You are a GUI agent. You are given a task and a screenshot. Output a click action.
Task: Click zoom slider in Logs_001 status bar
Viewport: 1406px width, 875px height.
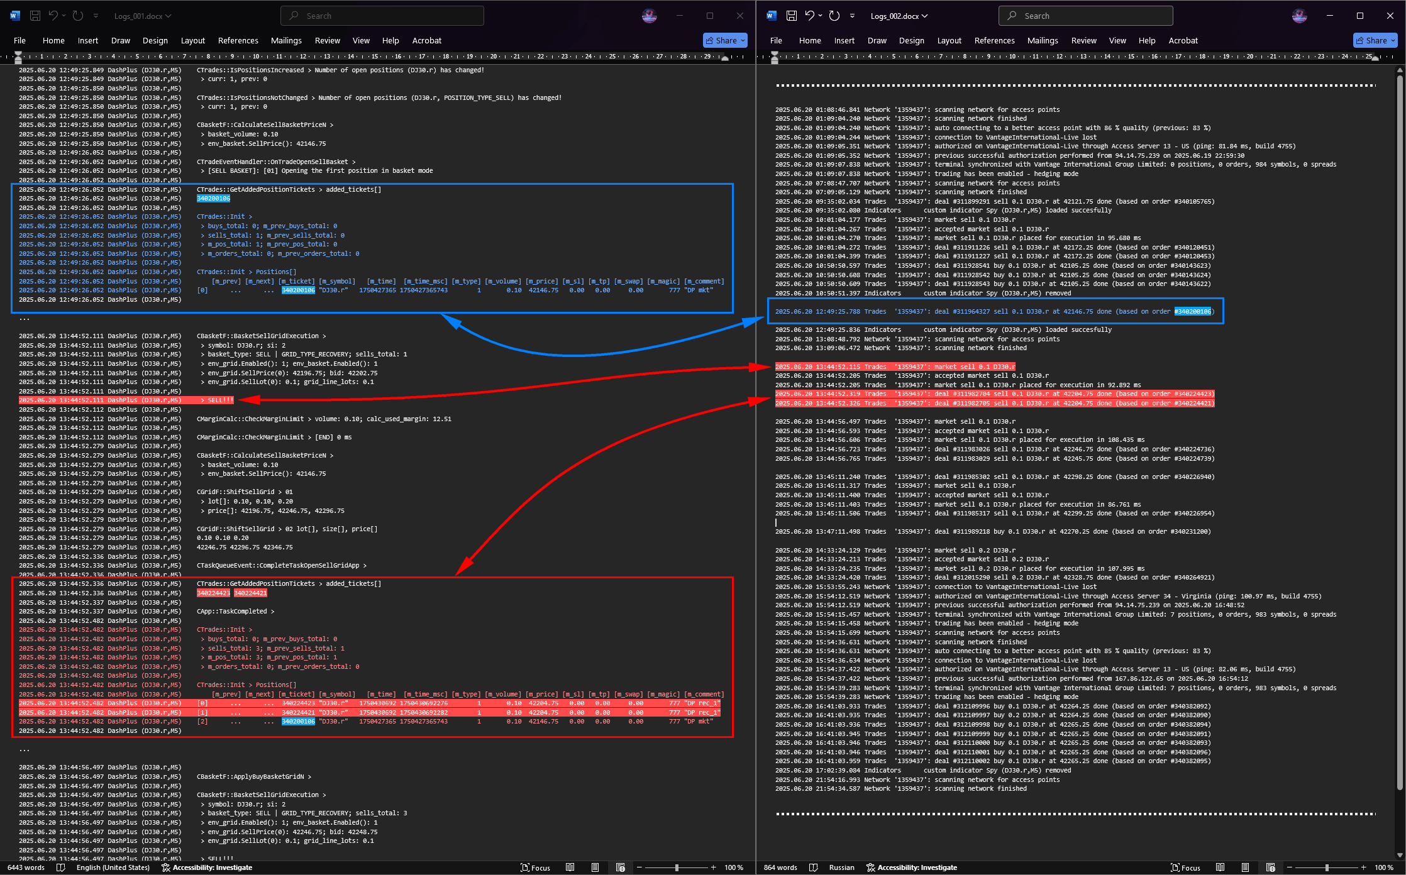pyautogui.click(x=677, y=867)
